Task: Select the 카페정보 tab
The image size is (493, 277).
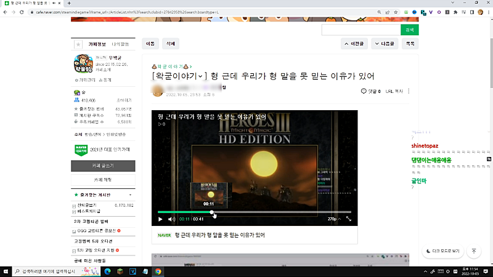Action: click(x=98, y=44)
